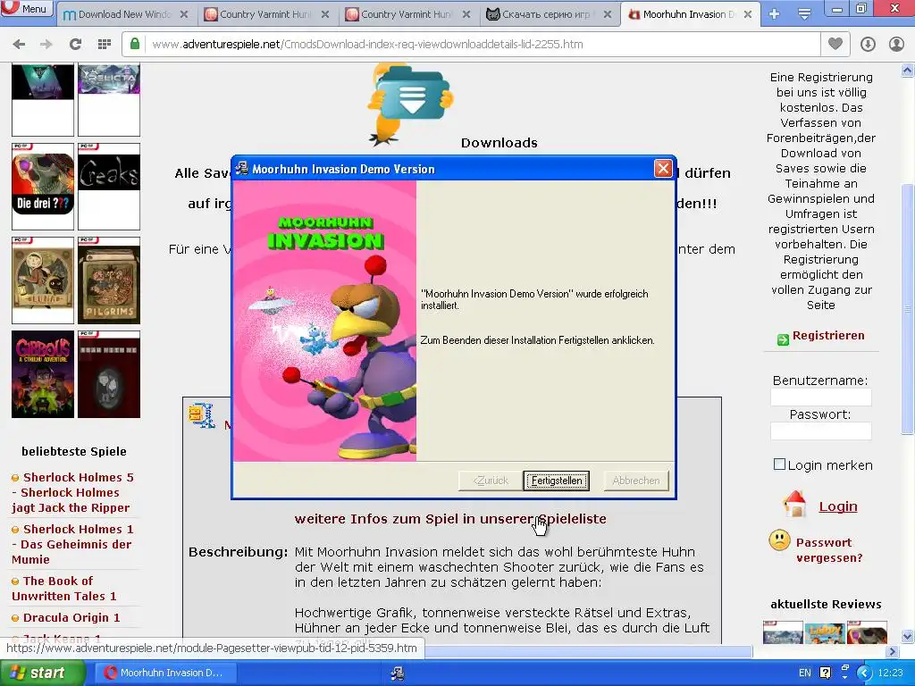The image size is (915, 686).
Task: Open the Windows start button
Action: [x=43, y=673]
